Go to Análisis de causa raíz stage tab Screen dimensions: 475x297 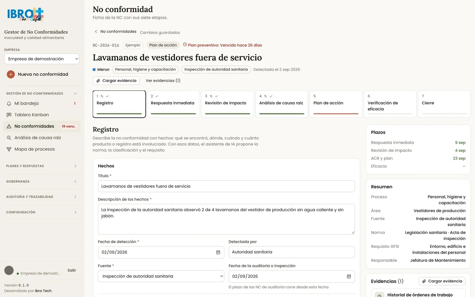coord(282,104)
